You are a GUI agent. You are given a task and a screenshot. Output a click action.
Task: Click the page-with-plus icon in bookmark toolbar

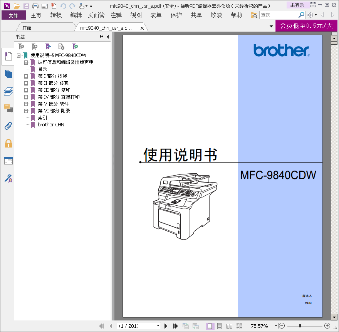(x=61, y=47)
